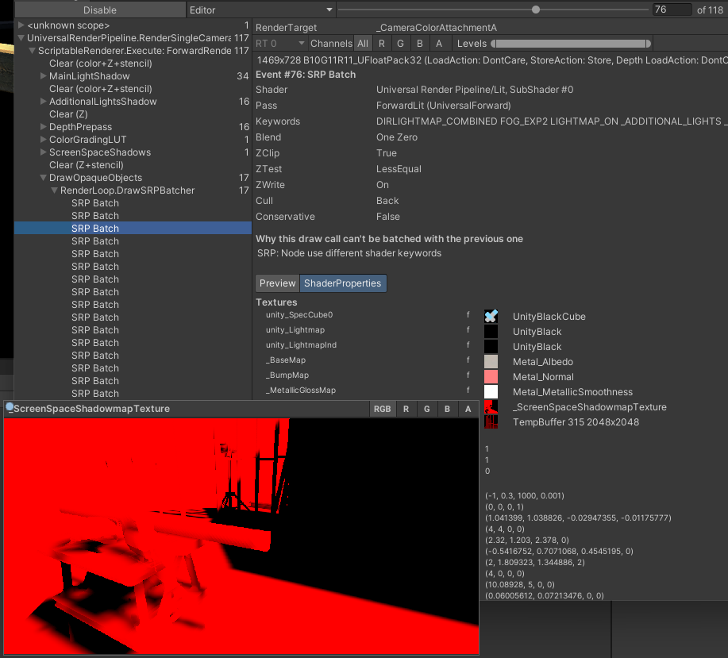Image resolution: width=728 pixels, height=658 pixels.
Task: Click the _ScreenSpaceShadowmapTexture thumbnail
Action: [490, 406]
